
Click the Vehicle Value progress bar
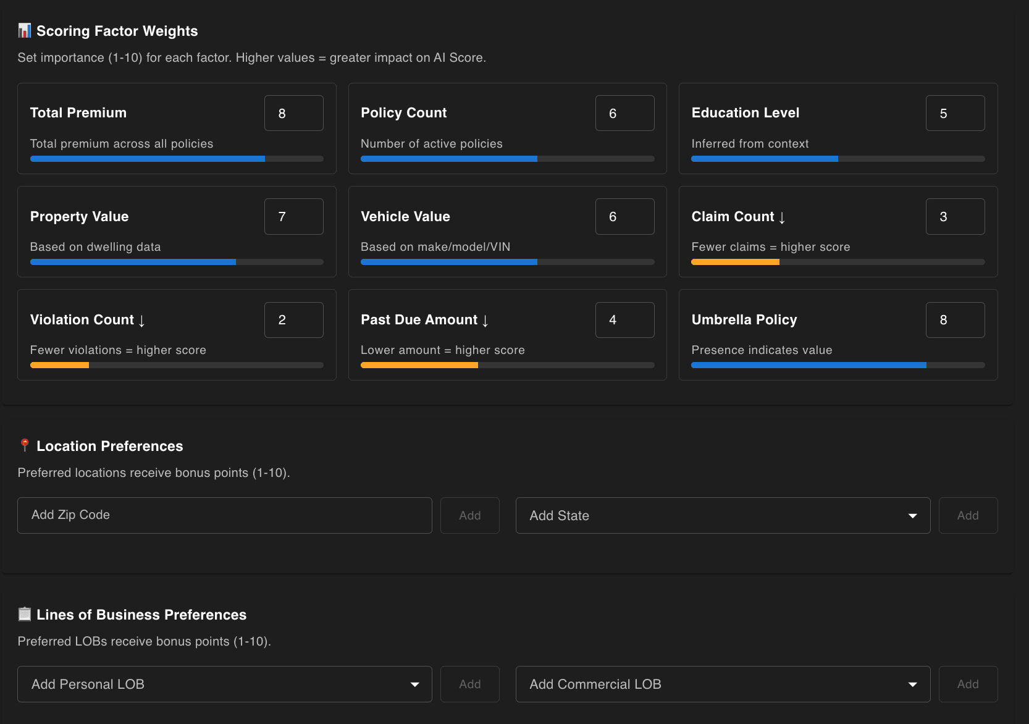[508, 262]
